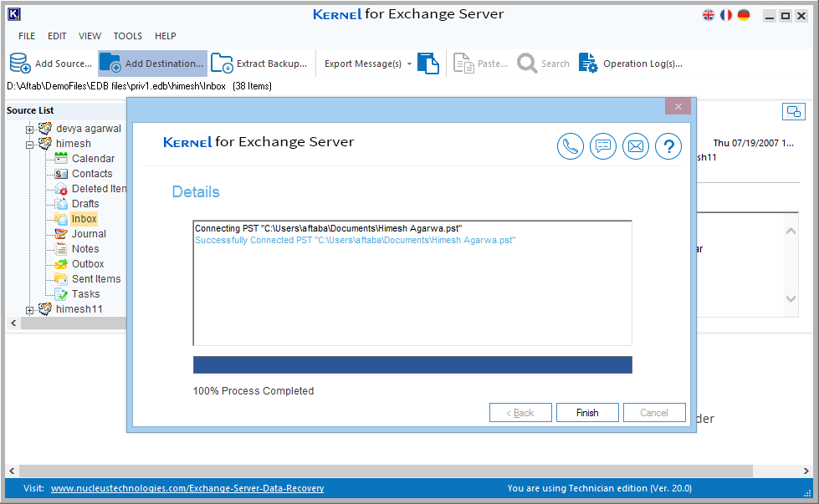Collapse the himesh mailbox node
This screenshot has height=504, width=819.
tap(30, 145)
